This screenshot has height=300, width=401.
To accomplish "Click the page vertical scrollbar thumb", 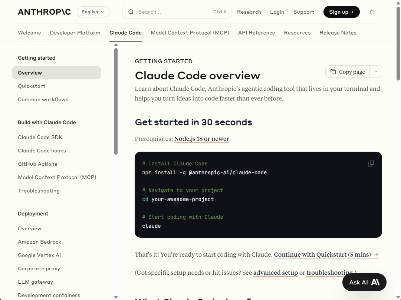I will pyautogui.click(x=398, y=43).
